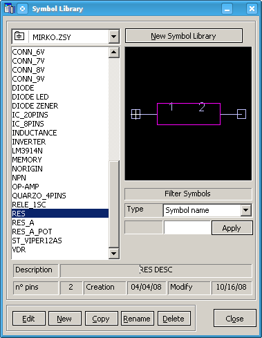262x338 pixels.
Task: Click the library folder icon in combo box
Action: pyautogui.click(x=19, y=37)
